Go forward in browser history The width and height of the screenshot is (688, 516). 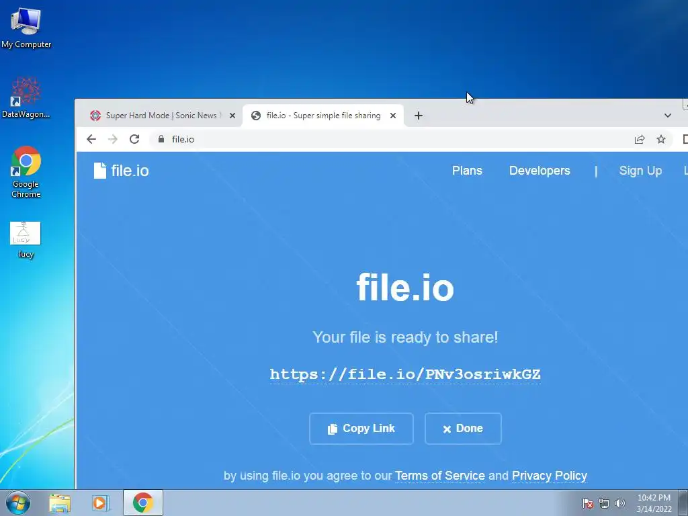113,139
